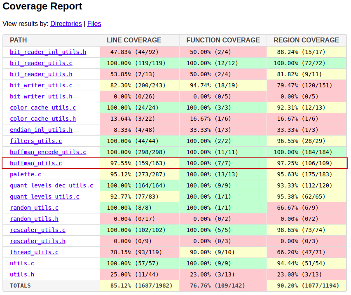Viewport: 351px width, 295px height.
Task: Select region coverage 94.44% (51/54) cell
Action: click(x=307, y=263)
